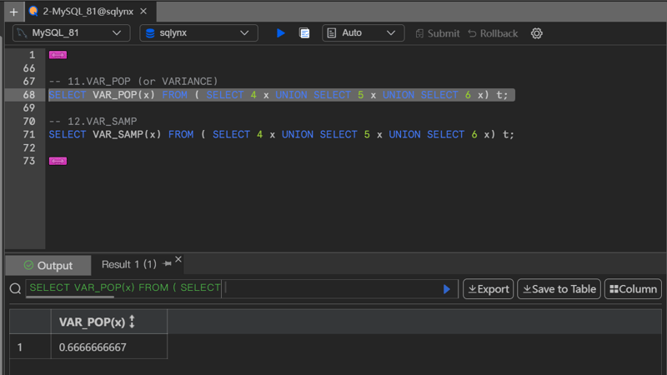Open the Auto commit mode dropdown

tap(363, 32)
